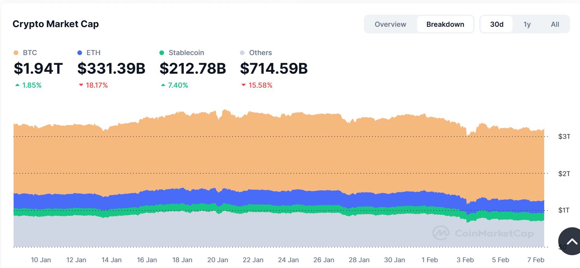Click the 20 Jan date on timeline

tap(217, 260)
